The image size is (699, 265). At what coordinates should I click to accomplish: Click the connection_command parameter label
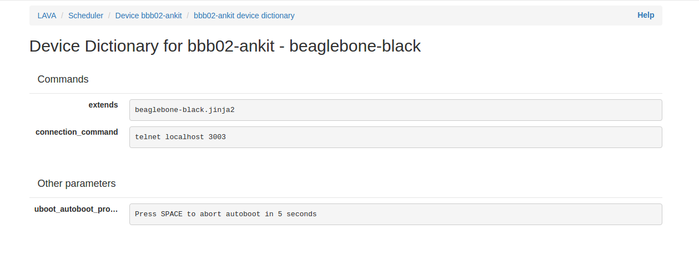tap(77, 132)
